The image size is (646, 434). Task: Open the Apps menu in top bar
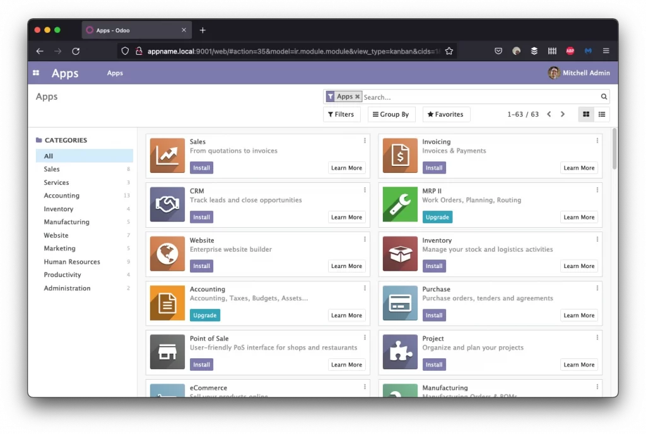coord(115,73)
